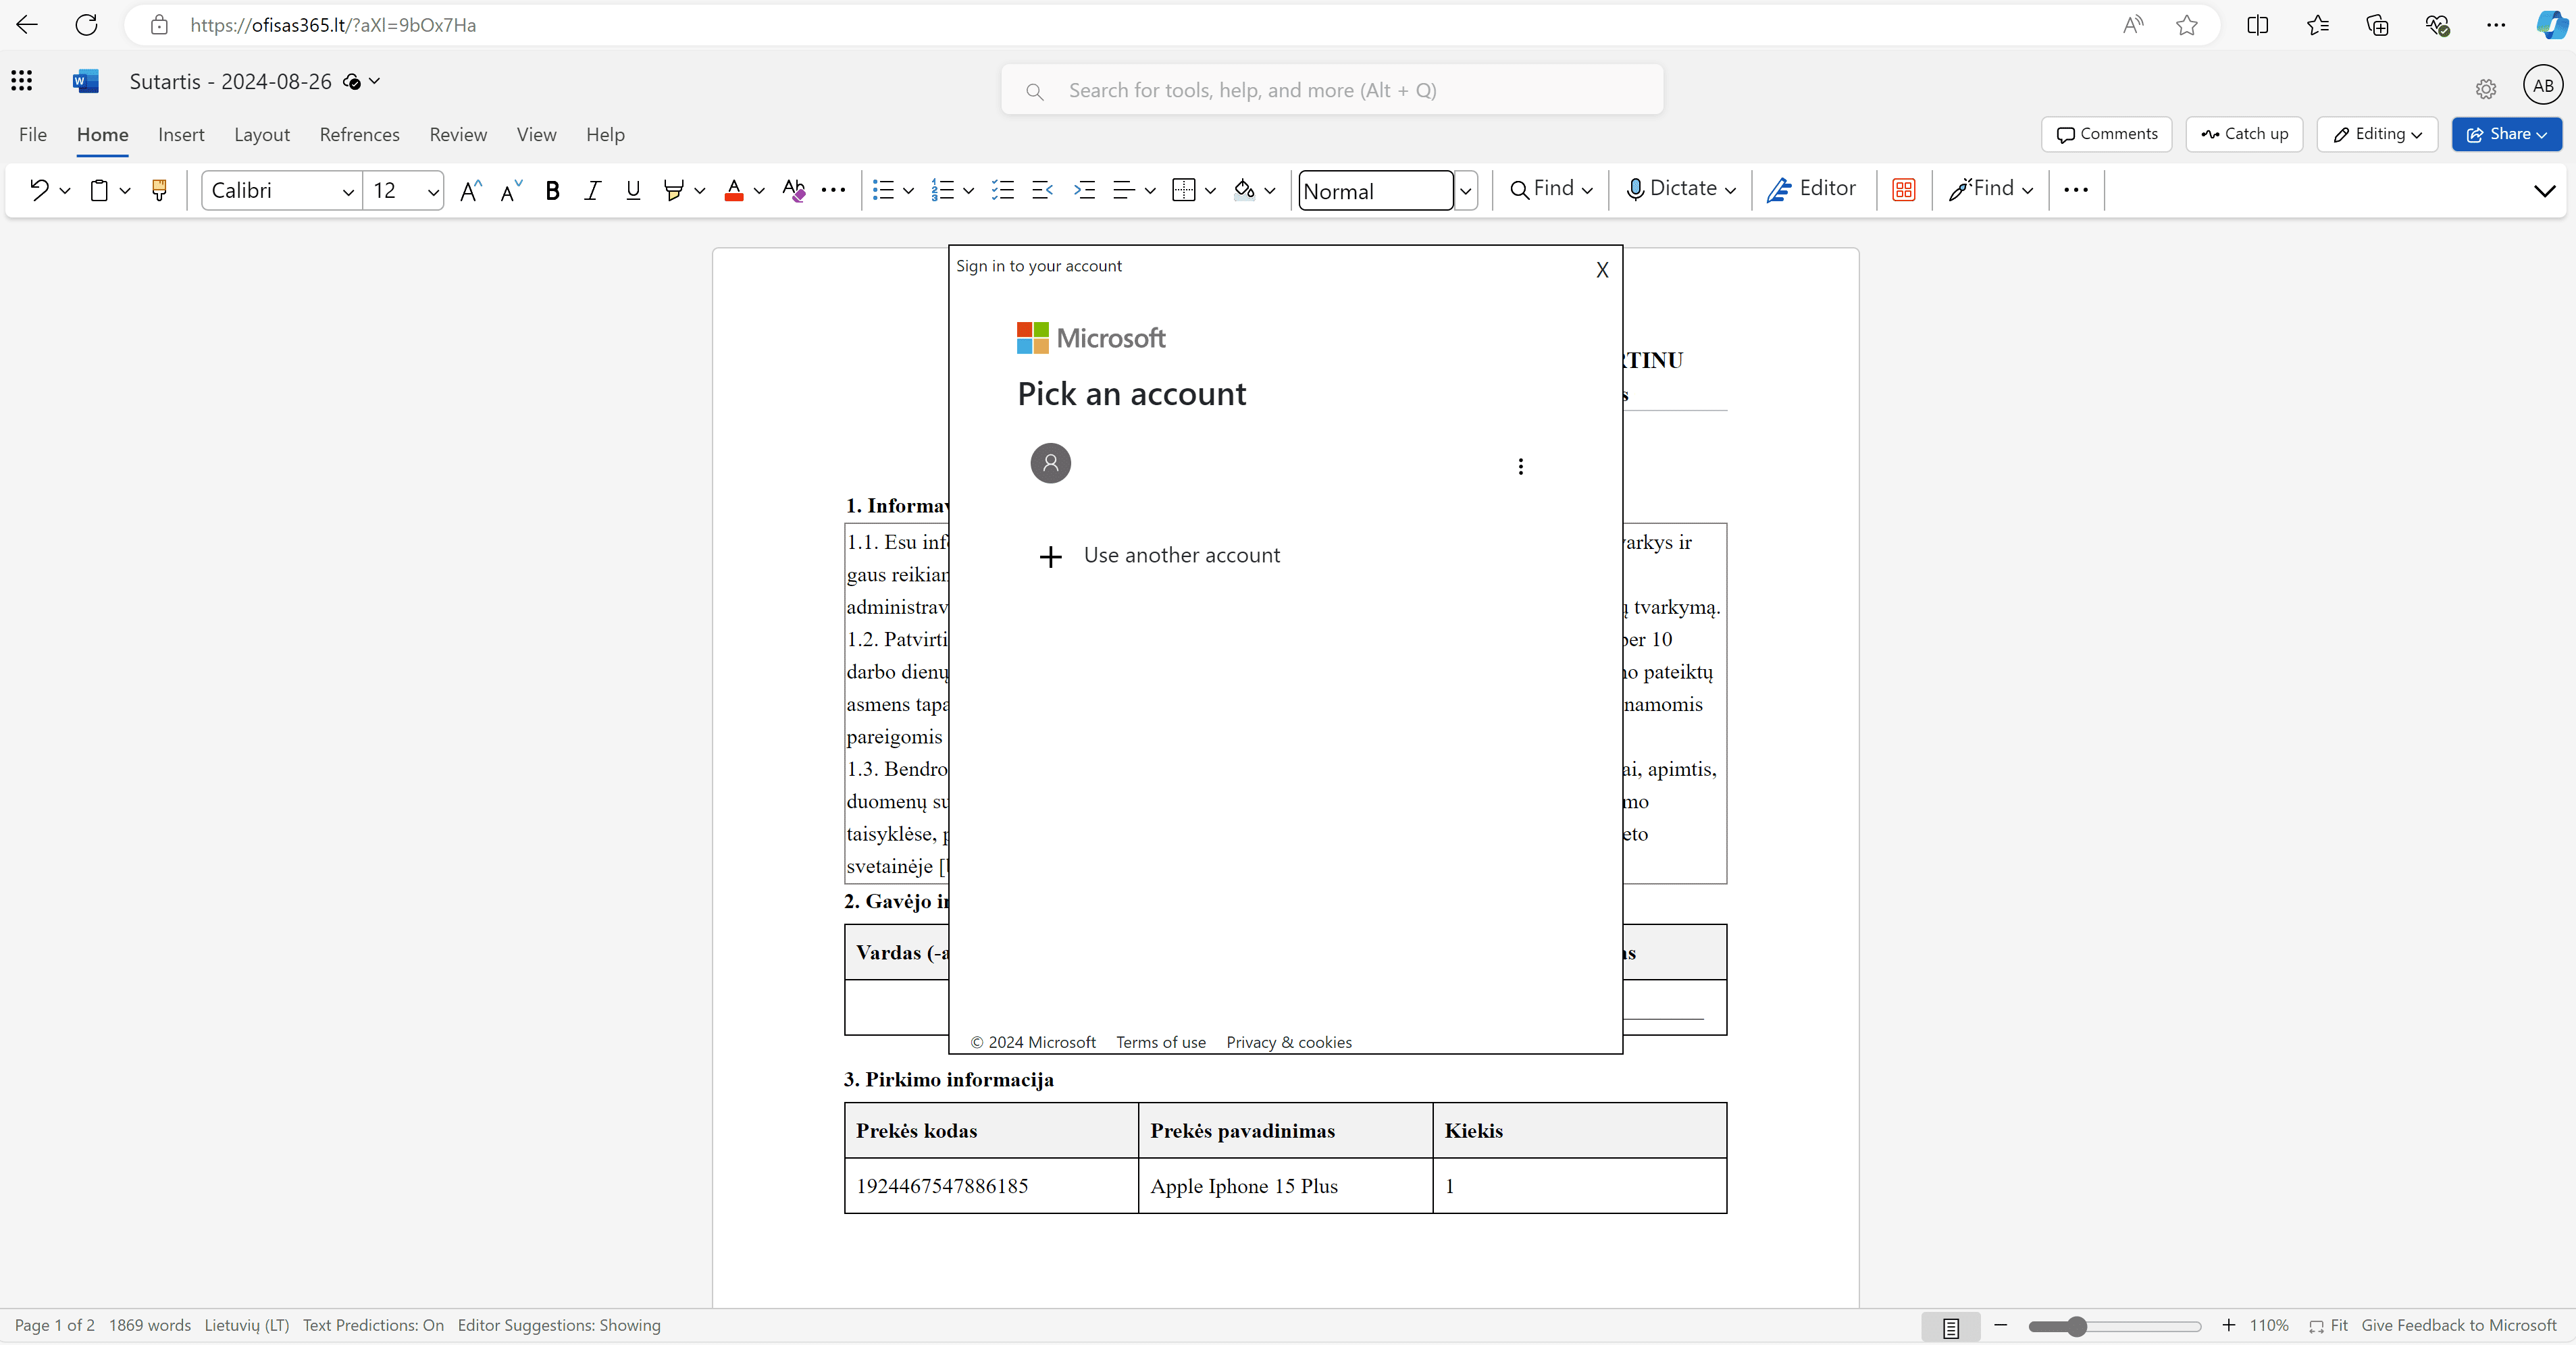Viewport: 2576px width, 1345px height.
Task: Expand the Normal styles dropdown arrow
Action: [x=1465, y=191]
